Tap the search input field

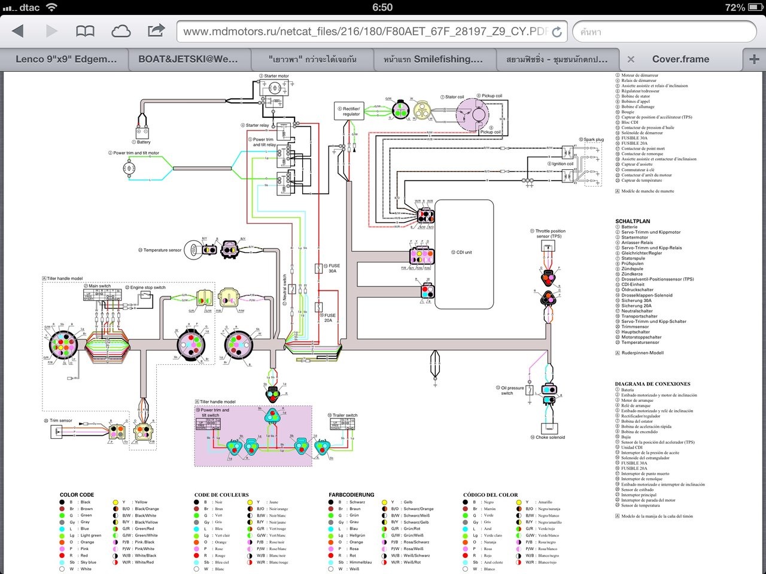click(x=664, y=32)
